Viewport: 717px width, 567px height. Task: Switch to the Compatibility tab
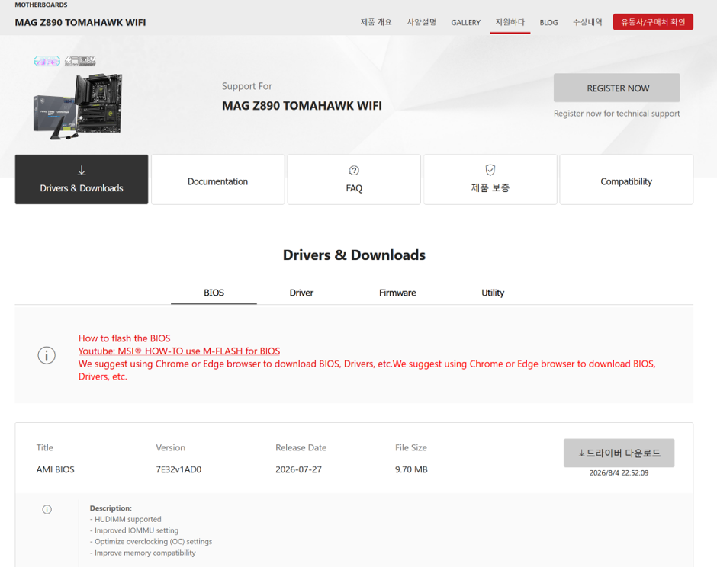point(626,180)
